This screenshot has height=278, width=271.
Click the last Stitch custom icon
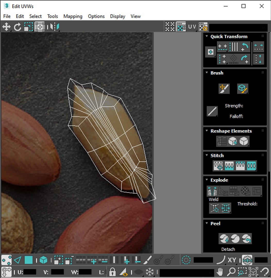(251, 166)
